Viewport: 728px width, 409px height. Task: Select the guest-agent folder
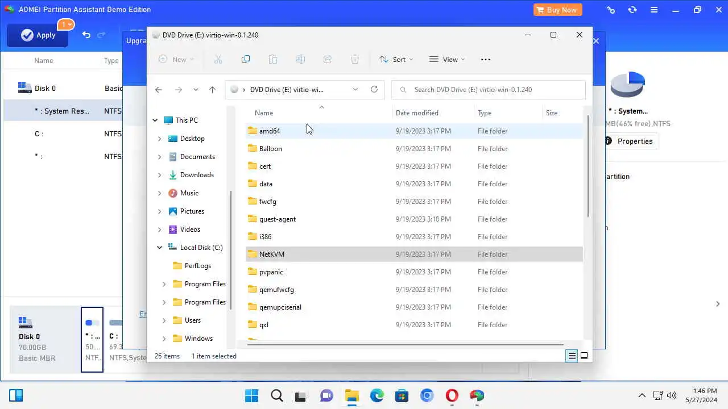(414, 219)
